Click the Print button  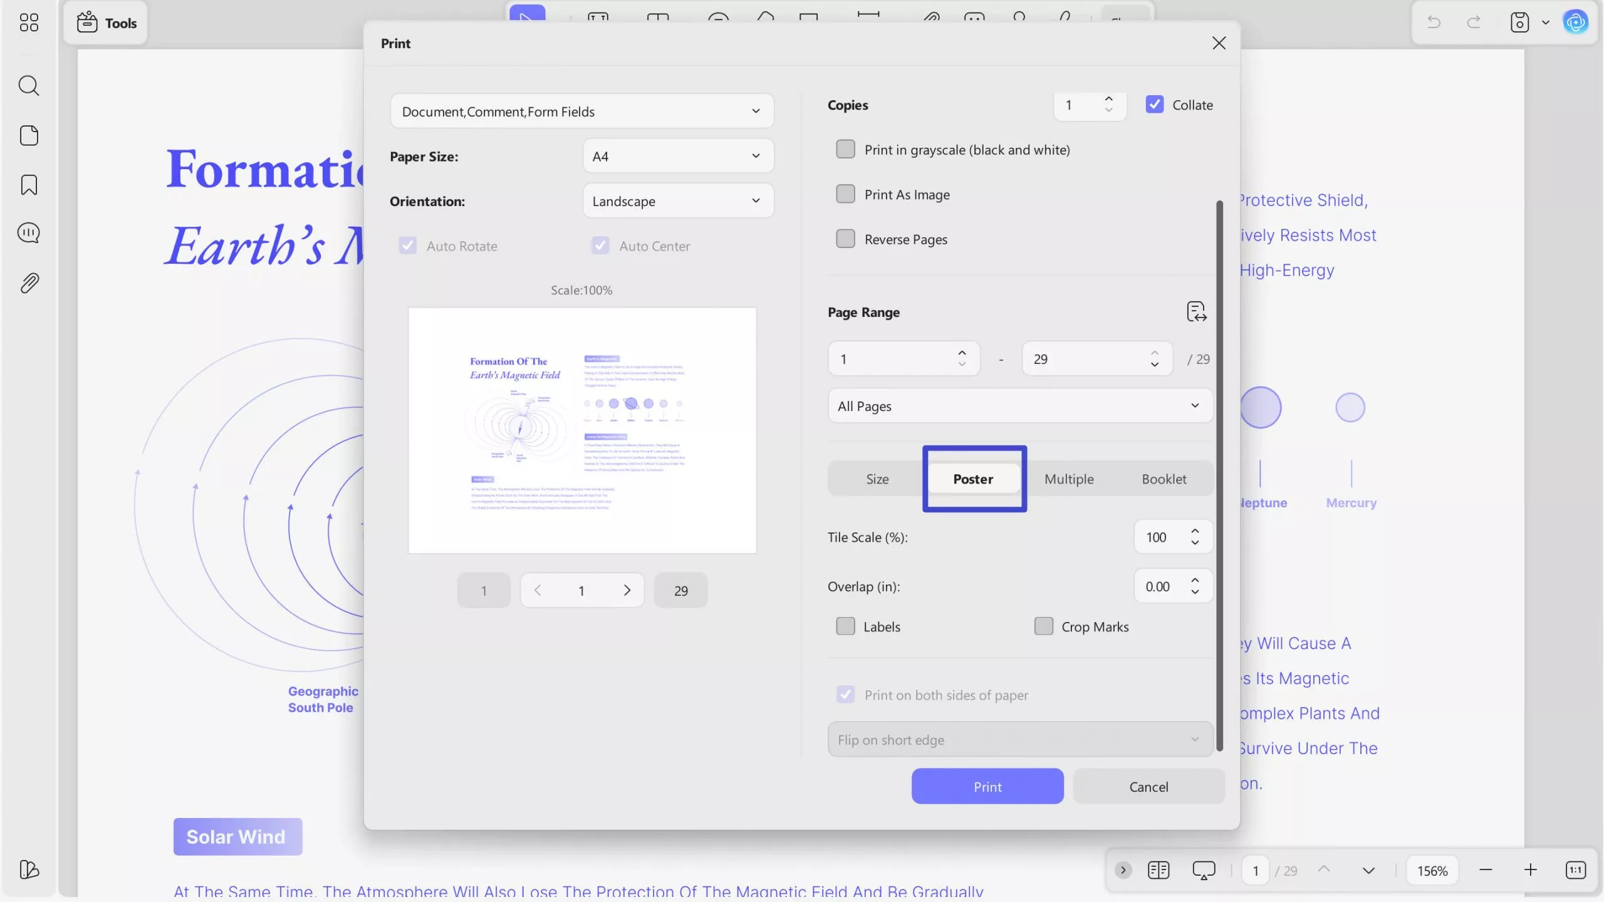(x=987, y=786)
